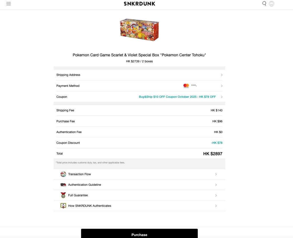293x238 pixels.
Task: Expand the Payment Method section
Action: (x=222, y=86)
